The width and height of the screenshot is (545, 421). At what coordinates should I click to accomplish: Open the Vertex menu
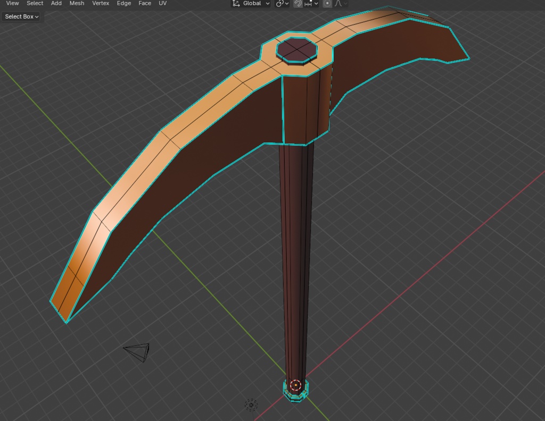(x=101, y=3)
